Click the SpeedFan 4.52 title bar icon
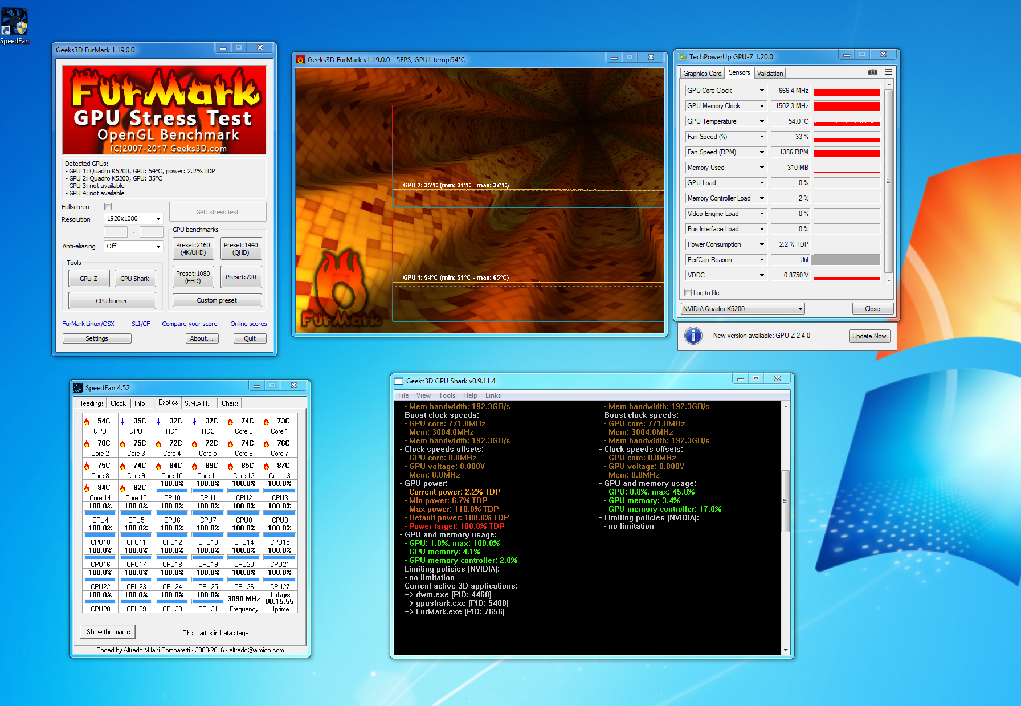This screenshot has height=706, width=1021. [78, 388]
